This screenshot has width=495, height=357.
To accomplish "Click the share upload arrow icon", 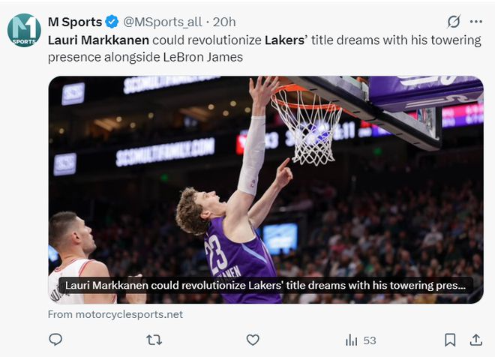I will [x=475, y=340].
